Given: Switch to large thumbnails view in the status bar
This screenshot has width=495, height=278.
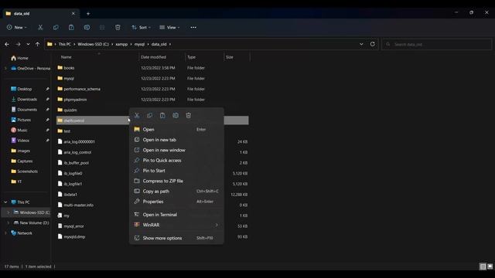Looking at the screenshot, I should (490, 266).
